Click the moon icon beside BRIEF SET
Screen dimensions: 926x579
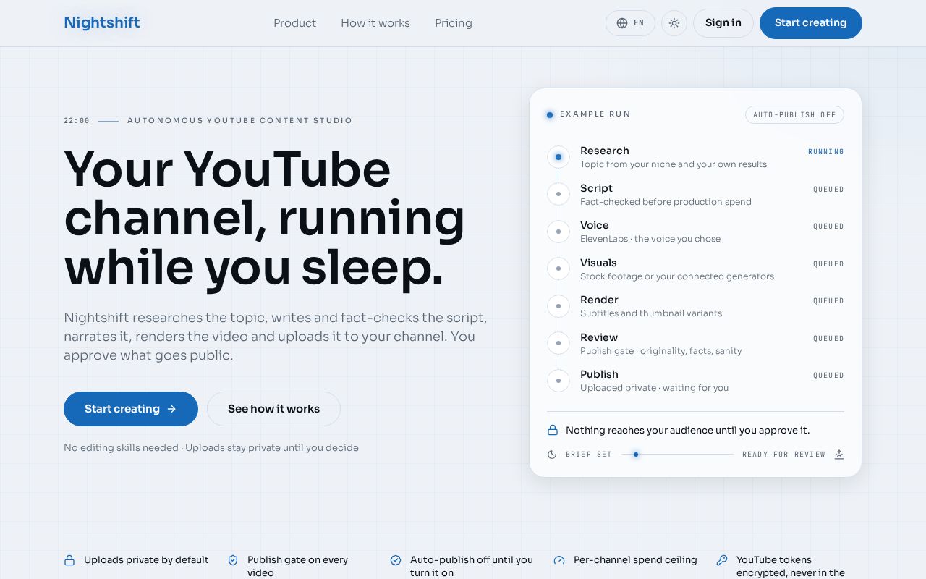click(552, 455)
